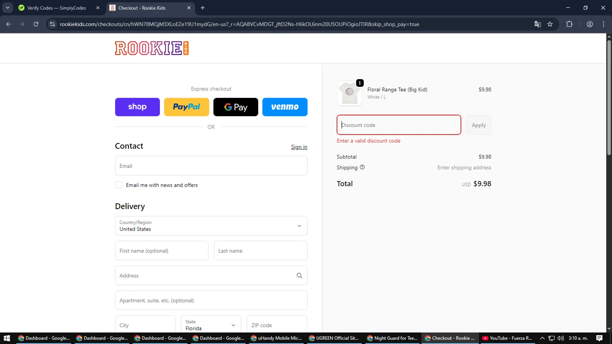Click the Address input field
The image size is (612, 344).
click(211, 276)
